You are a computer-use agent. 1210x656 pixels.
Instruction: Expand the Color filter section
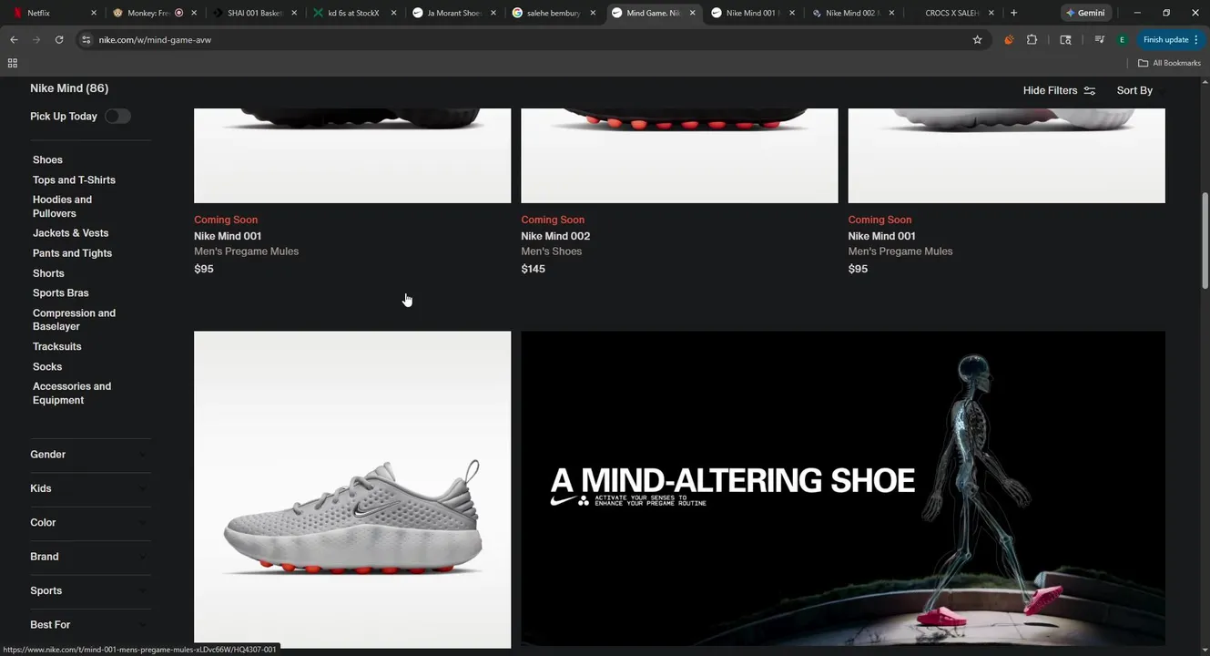(x=89, y=523)
